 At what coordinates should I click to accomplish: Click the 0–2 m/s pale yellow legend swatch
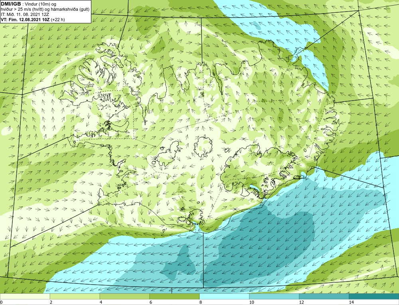[25, 297]
